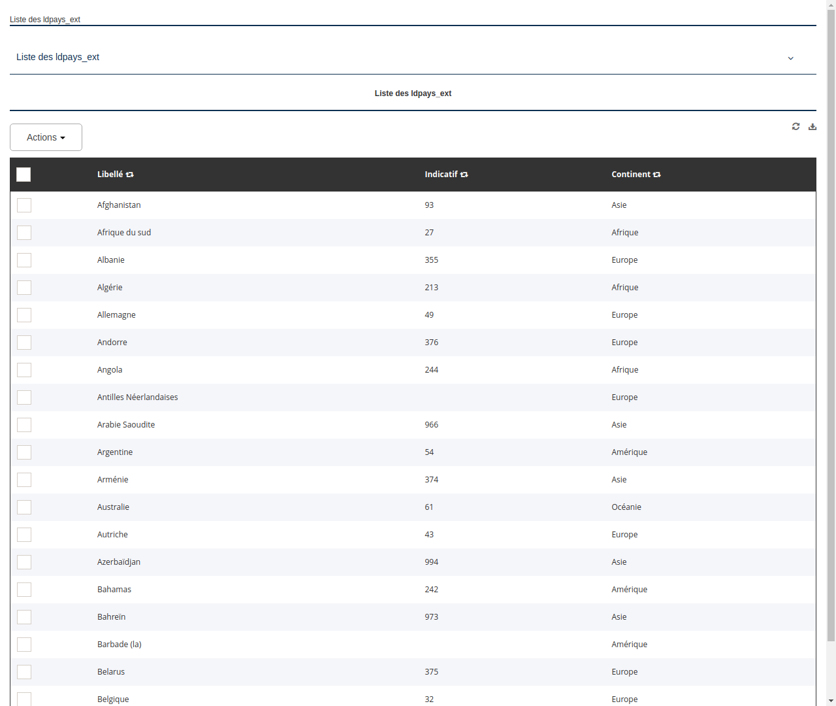This screenshot has height=706, width=836.
Task: Click the right-side page scrollbar
Action: tap(831, 353)
